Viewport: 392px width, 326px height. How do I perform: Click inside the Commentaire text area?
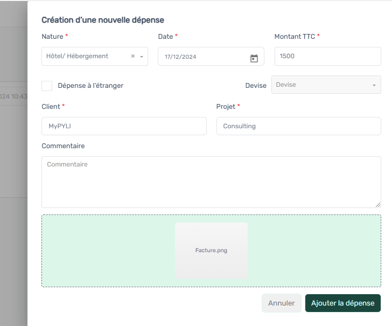tap(211, 182)
